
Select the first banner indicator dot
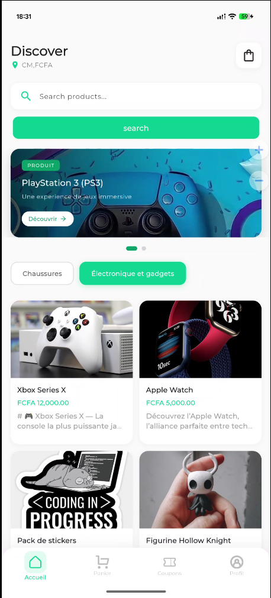coord(132,248)
